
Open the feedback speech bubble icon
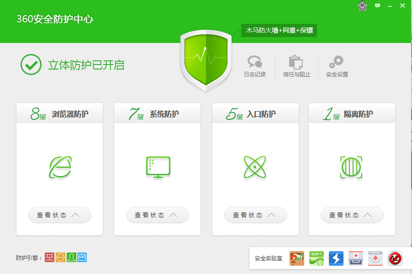pyautogui.click(x=377, y=5)
